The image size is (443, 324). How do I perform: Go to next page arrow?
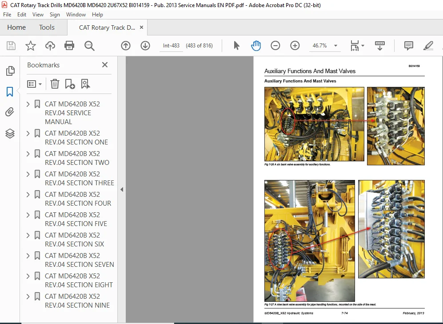[145, 46]
